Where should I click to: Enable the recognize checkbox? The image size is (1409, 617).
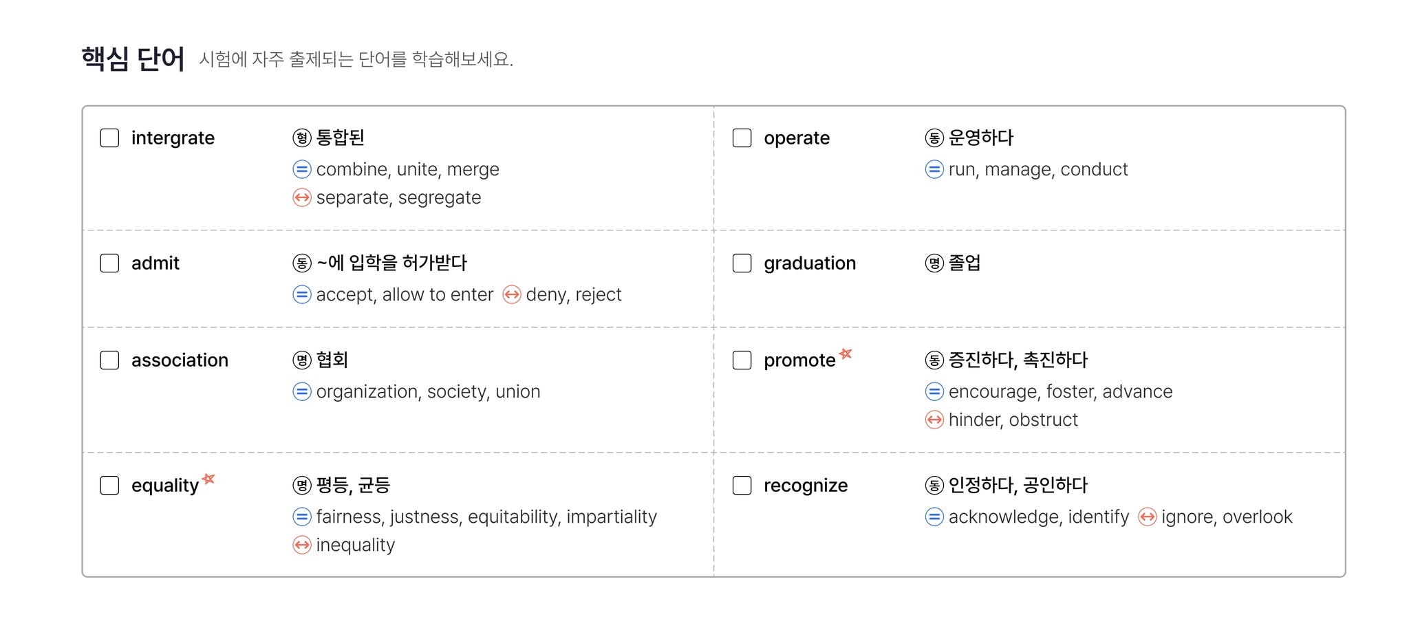(742, 486)
